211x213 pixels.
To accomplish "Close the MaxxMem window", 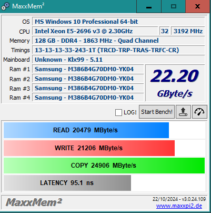I will (198, 6).
